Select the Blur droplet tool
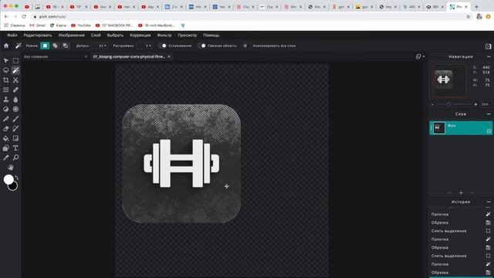The height and width of the screenshot is (278, 494). (15, 100)
